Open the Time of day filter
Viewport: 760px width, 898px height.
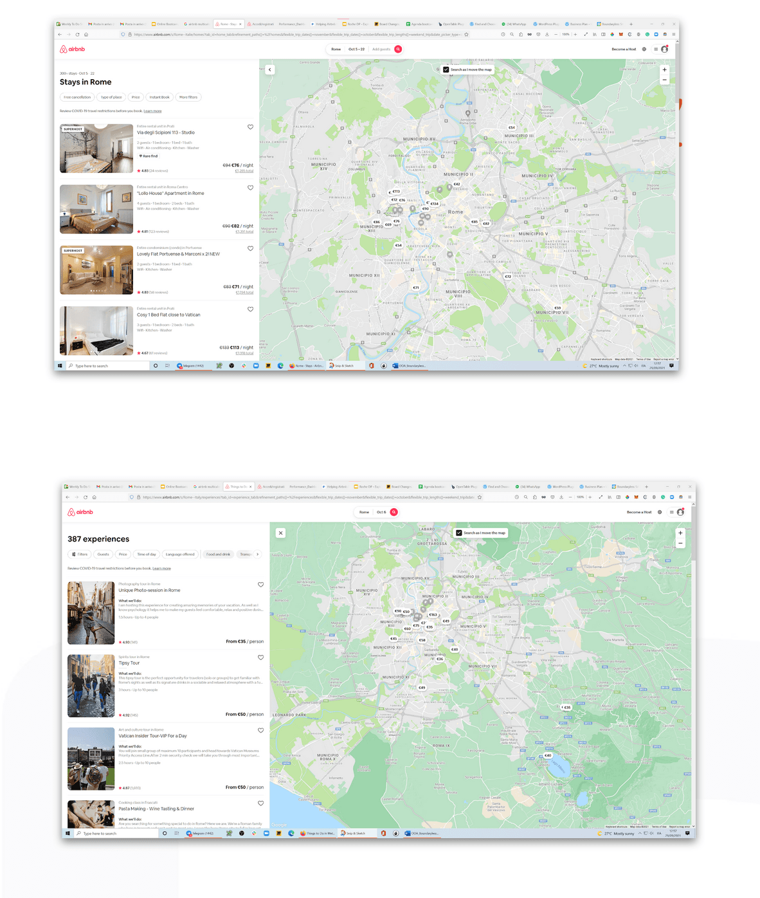147,554
